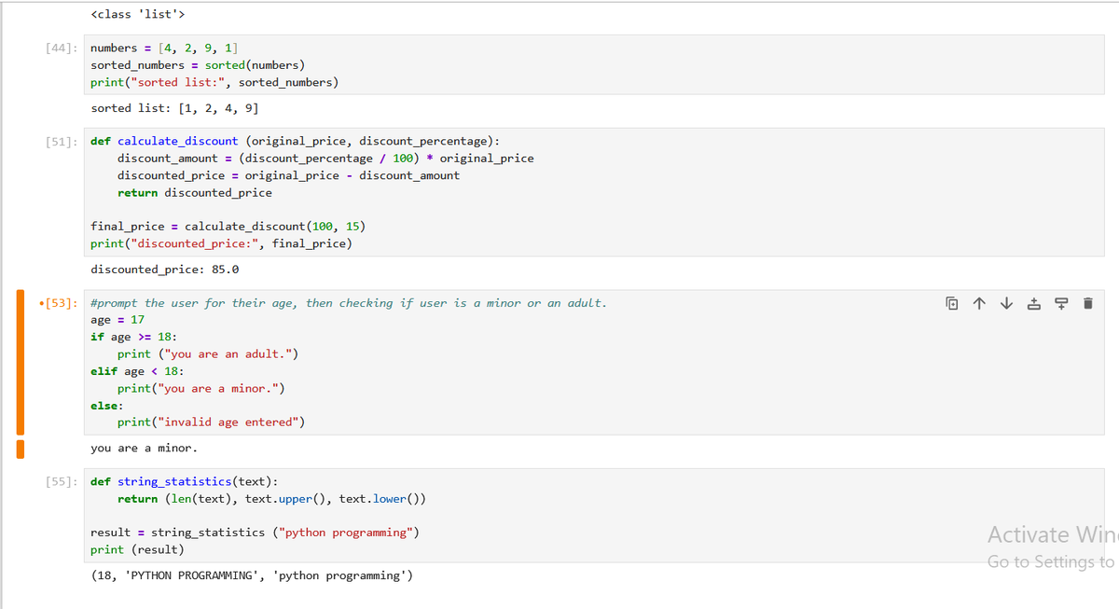Image resolution: width=1119 pixels, height=609 pixels.
Task: Insert a new cell below the active cell
Action: (x=1060, y=303)
